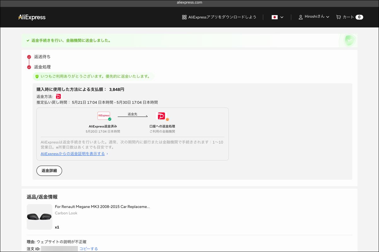The width and height of the screenshot is (379, 252).
Task: Open AliExpressからの返金証明を表示する link
Action: [x=73, y=154]
